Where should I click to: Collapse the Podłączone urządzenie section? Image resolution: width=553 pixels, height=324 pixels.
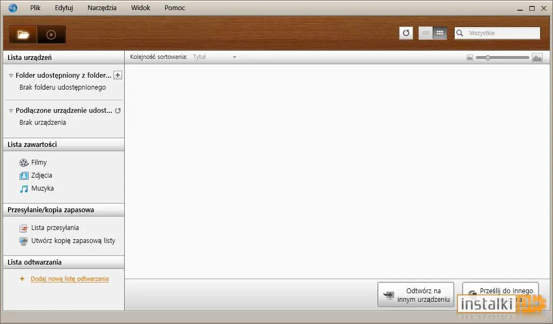11,111
